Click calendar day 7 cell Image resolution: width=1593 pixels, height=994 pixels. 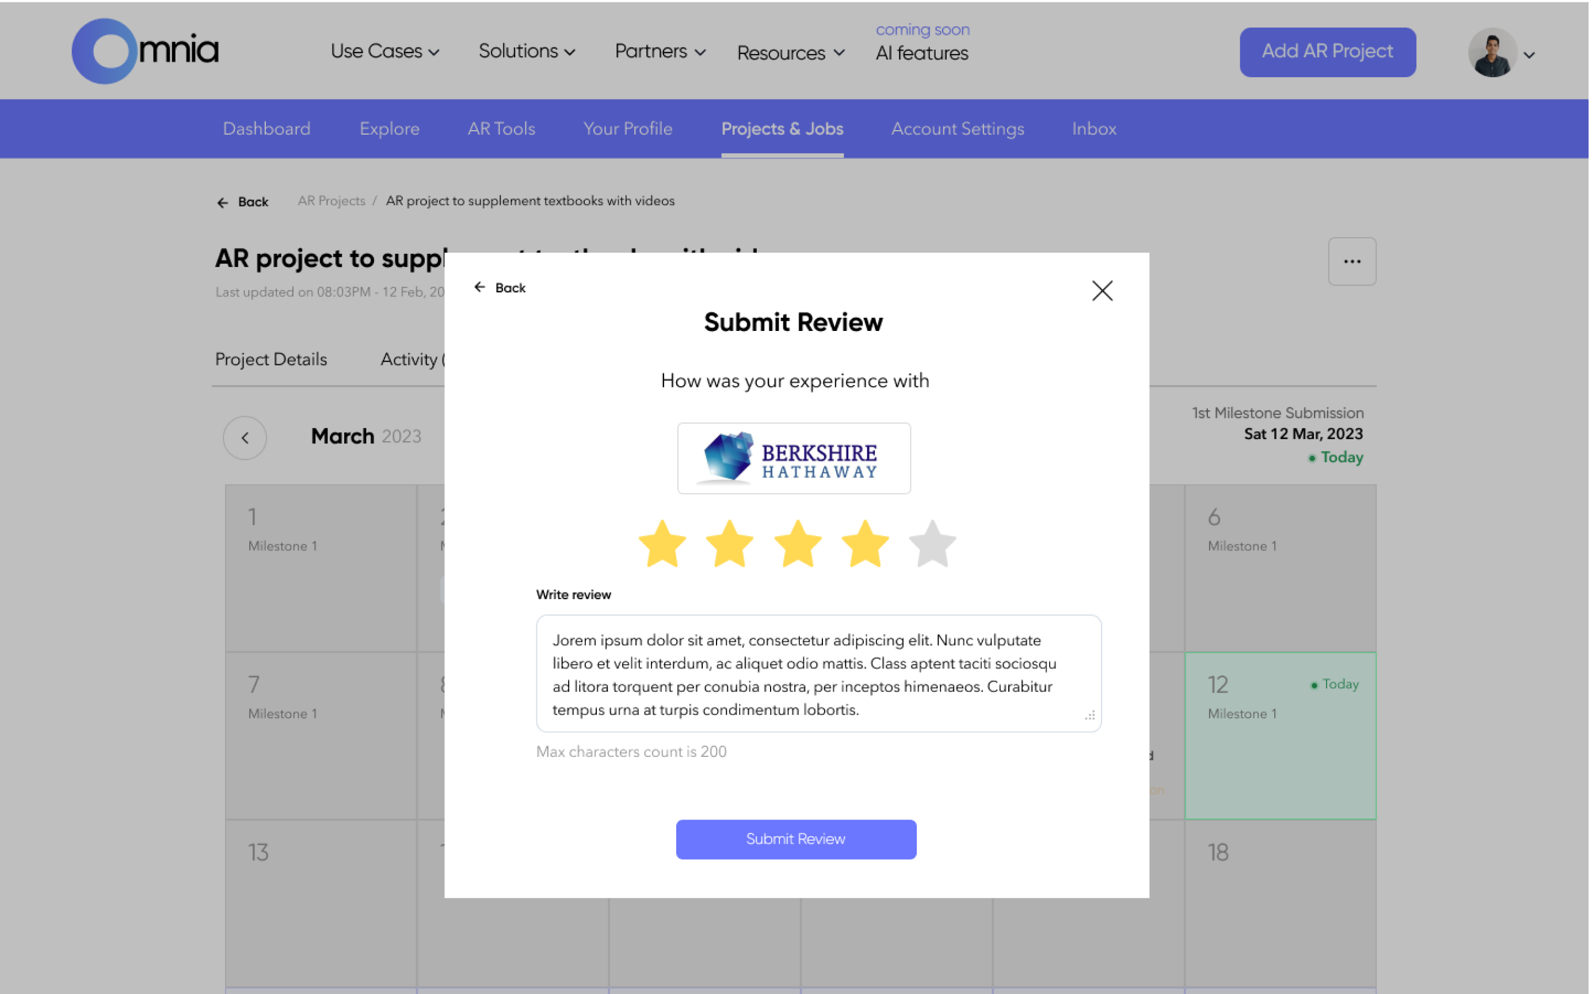click(x=321, y=736)
